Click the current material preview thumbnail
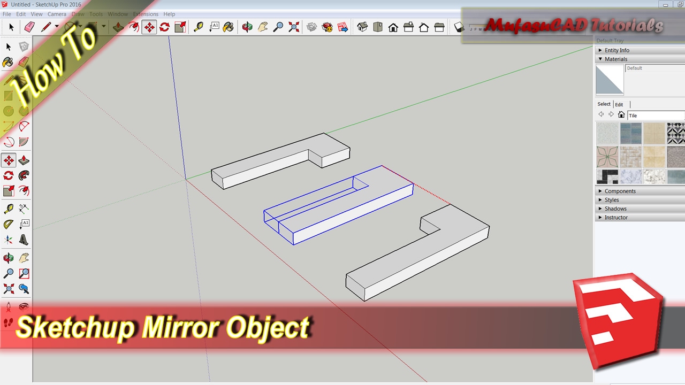The image size is (685, 385). click(610, 80)
